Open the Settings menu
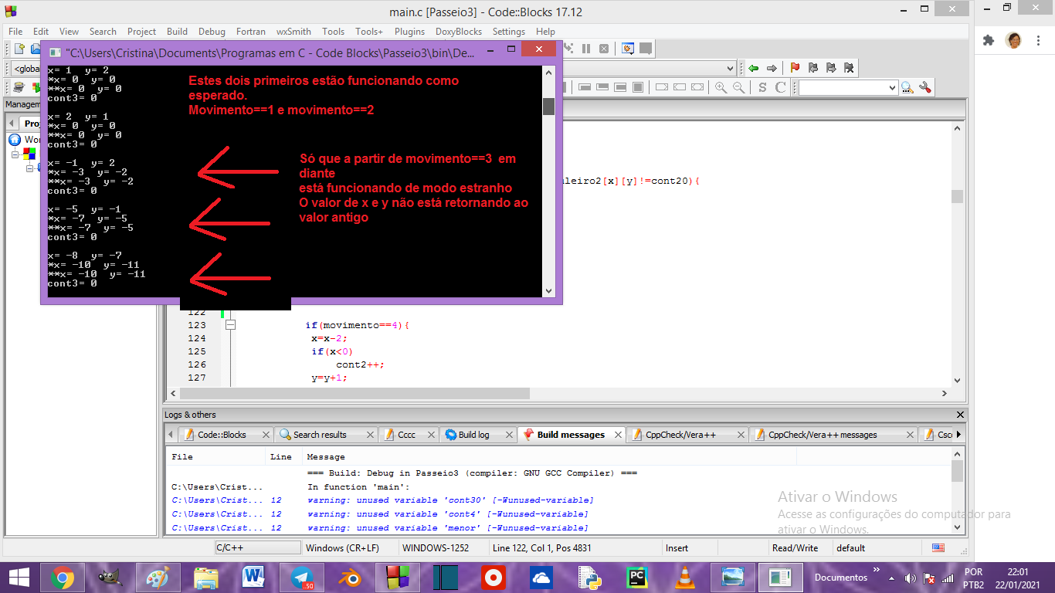The image size is (1055, 593). [x=508, y=32]
